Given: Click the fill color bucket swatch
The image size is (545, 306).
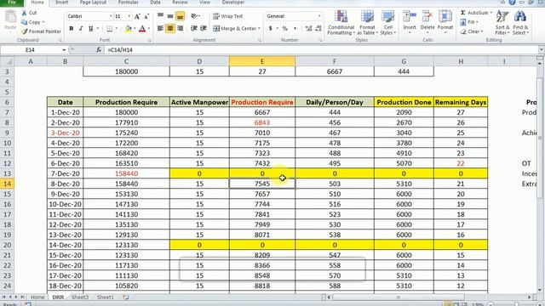Looking at the screenshot, I should click(x=129, y=28).
